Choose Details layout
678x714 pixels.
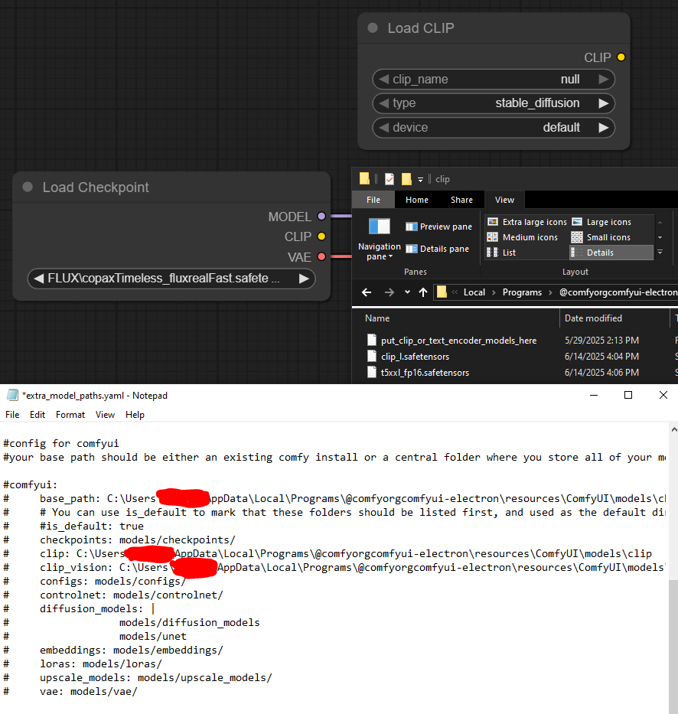tap(611, 253)
